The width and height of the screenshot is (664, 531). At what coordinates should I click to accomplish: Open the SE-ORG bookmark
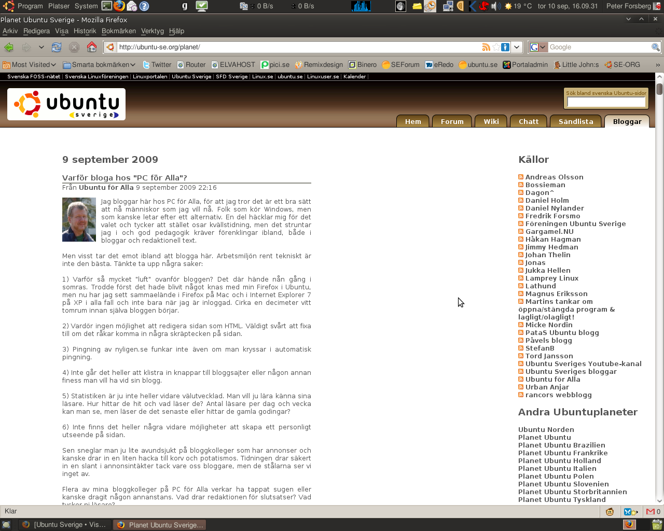tap(622, 65)
